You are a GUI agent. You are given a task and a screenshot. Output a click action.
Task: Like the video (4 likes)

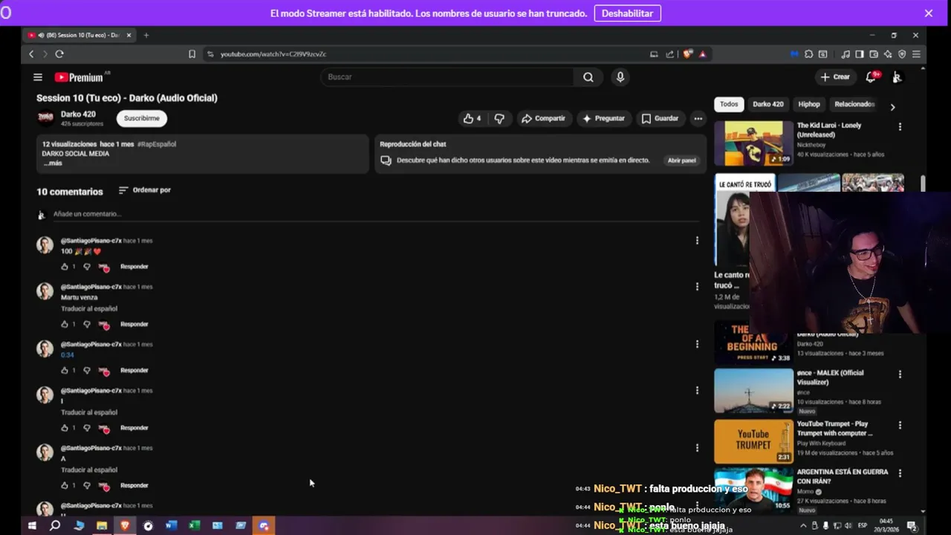(x=472, y=118)
